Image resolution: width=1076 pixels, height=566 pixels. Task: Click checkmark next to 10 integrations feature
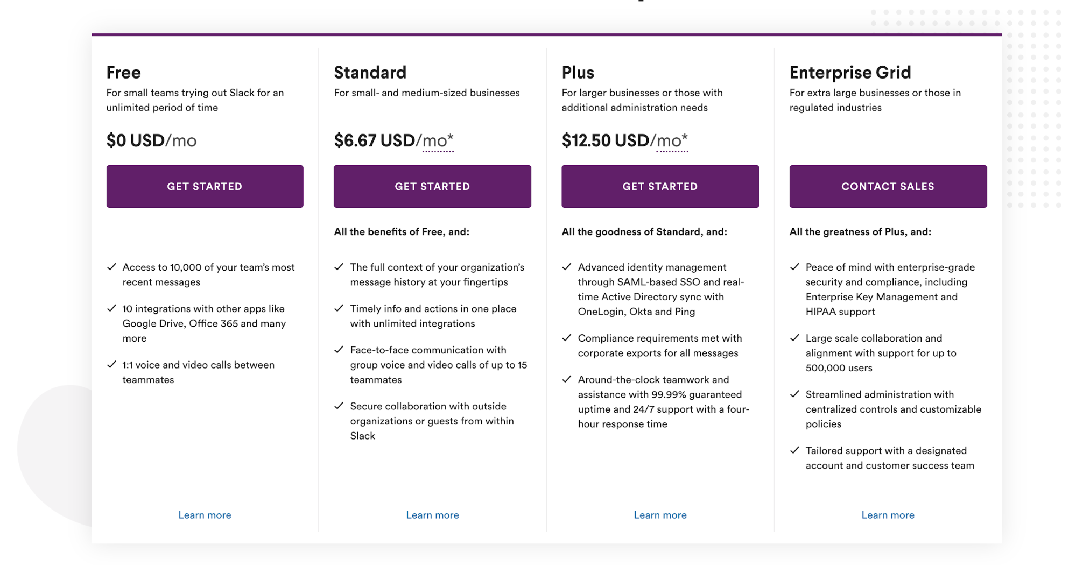click(112, 308)
